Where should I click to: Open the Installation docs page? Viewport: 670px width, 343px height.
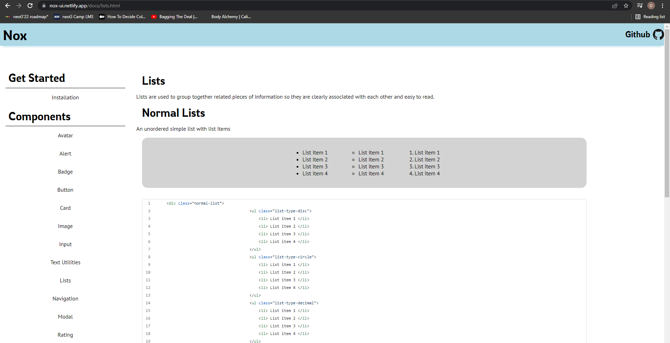(65, 98)
